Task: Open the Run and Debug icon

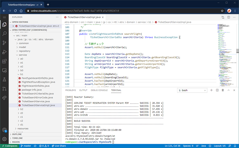Action: pos(4,52)
